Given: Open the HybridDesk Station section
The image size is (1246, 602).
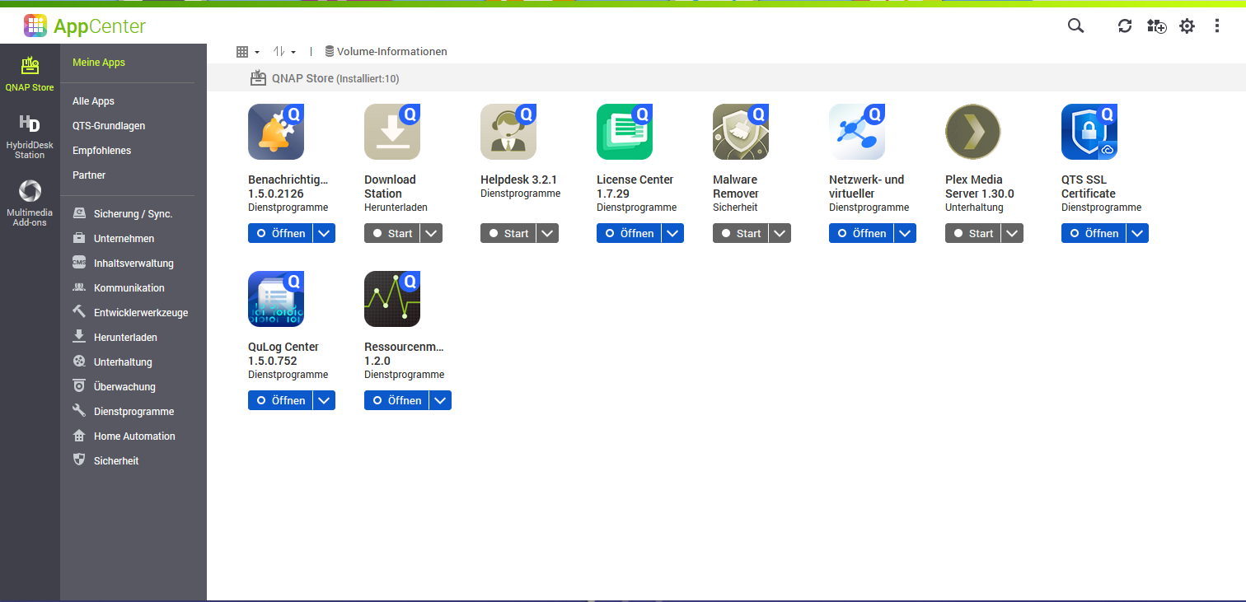Looking at the screenshot, I should point(30,133).
